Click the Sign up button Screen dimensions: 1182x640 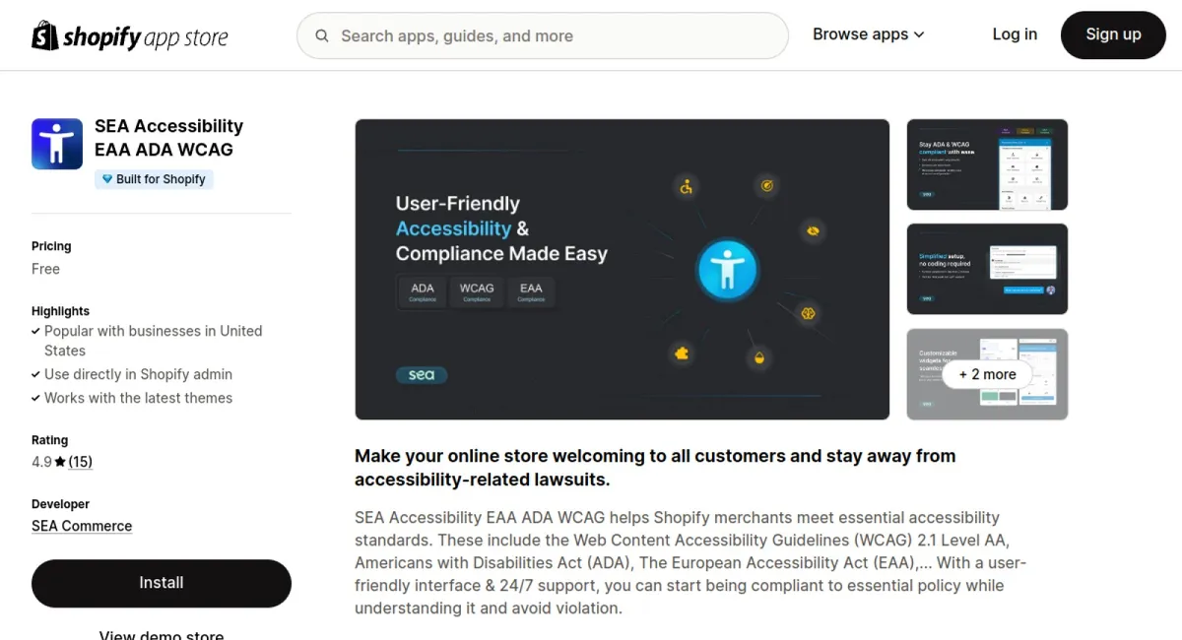[1113, 34]
